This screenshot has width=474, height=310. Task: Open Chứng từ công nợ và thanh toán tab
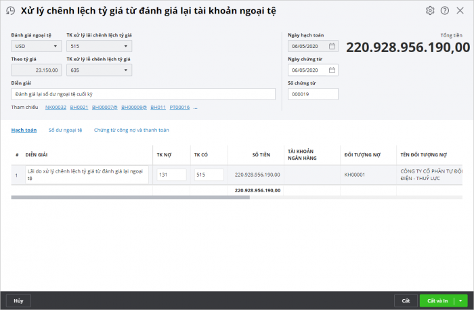(x=131, y=129)
